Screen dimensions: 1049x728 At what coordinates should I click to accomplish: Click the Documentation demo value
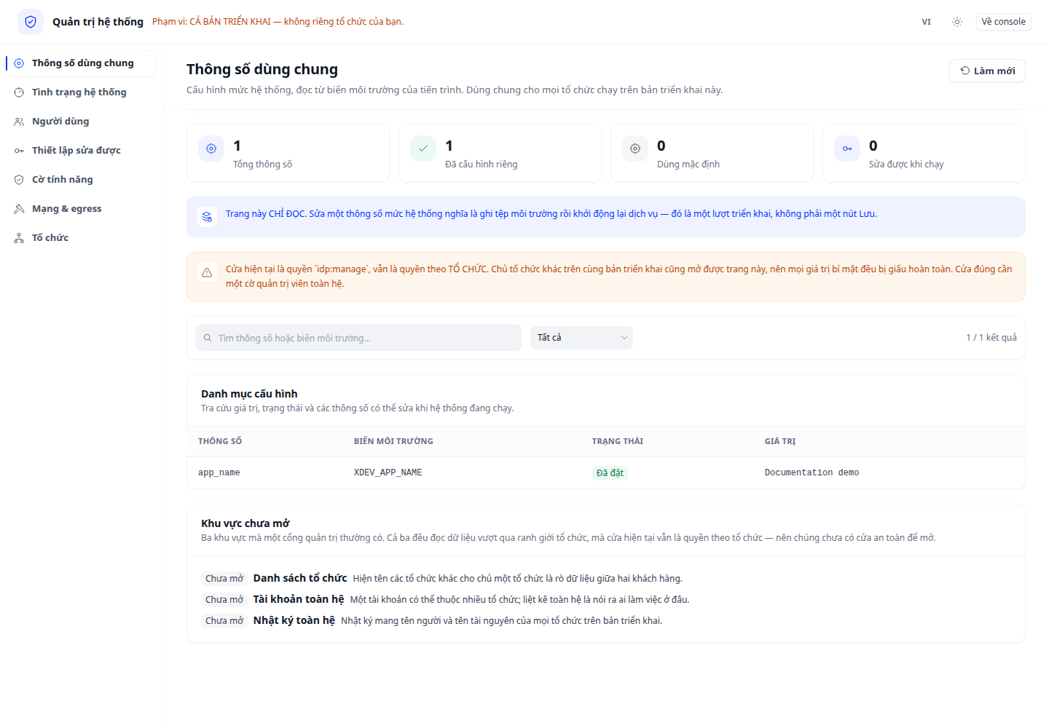(812, 473)
